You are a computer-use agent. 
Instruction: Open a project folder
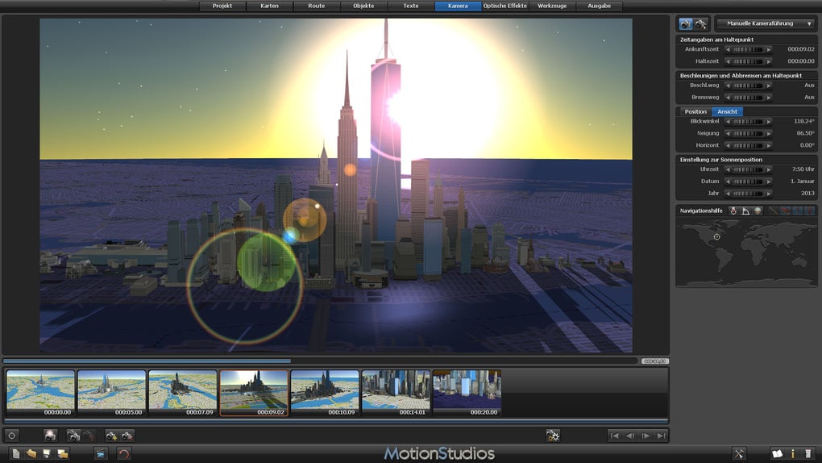tap(31, 453)
